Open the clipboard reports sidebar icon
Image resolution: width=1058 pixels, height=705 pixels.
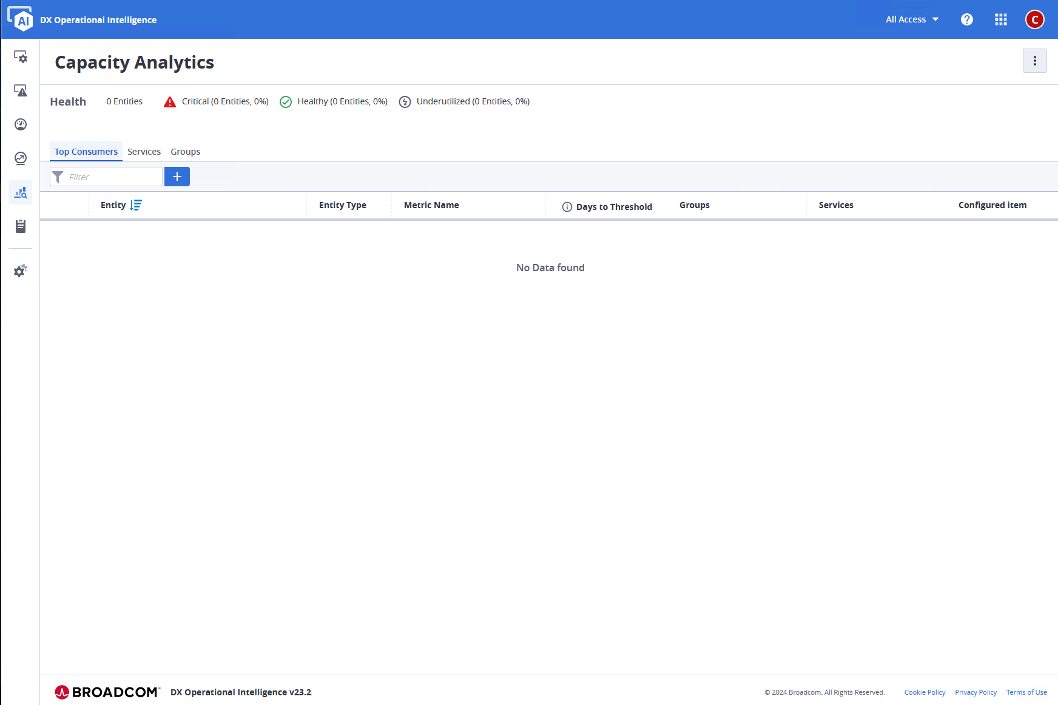coord(21,226)
